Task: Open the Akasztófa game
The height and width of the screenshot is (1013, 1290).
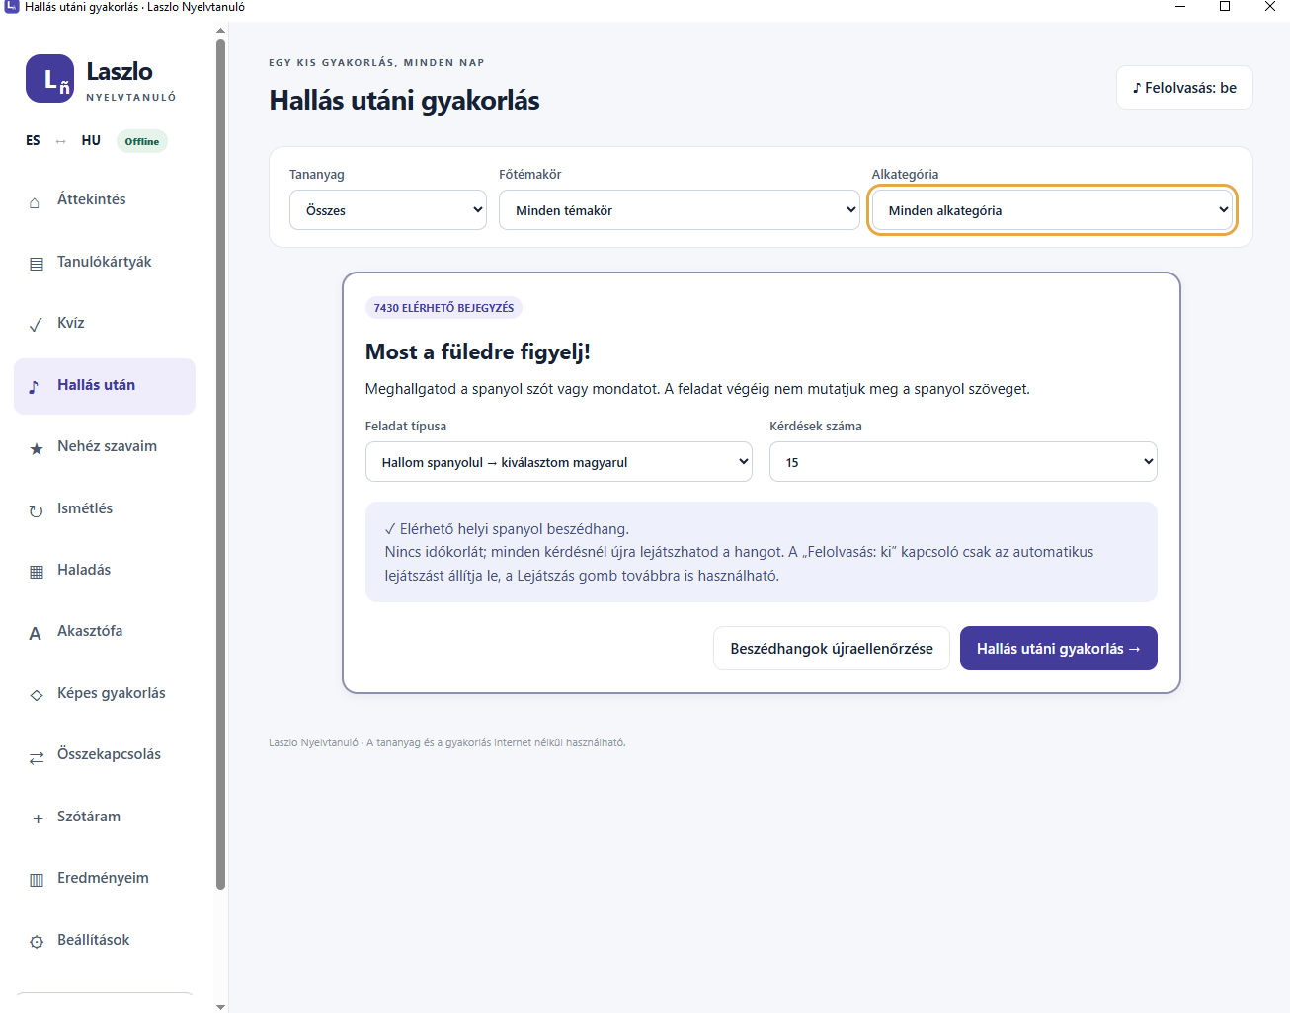Action: point(105,632)
